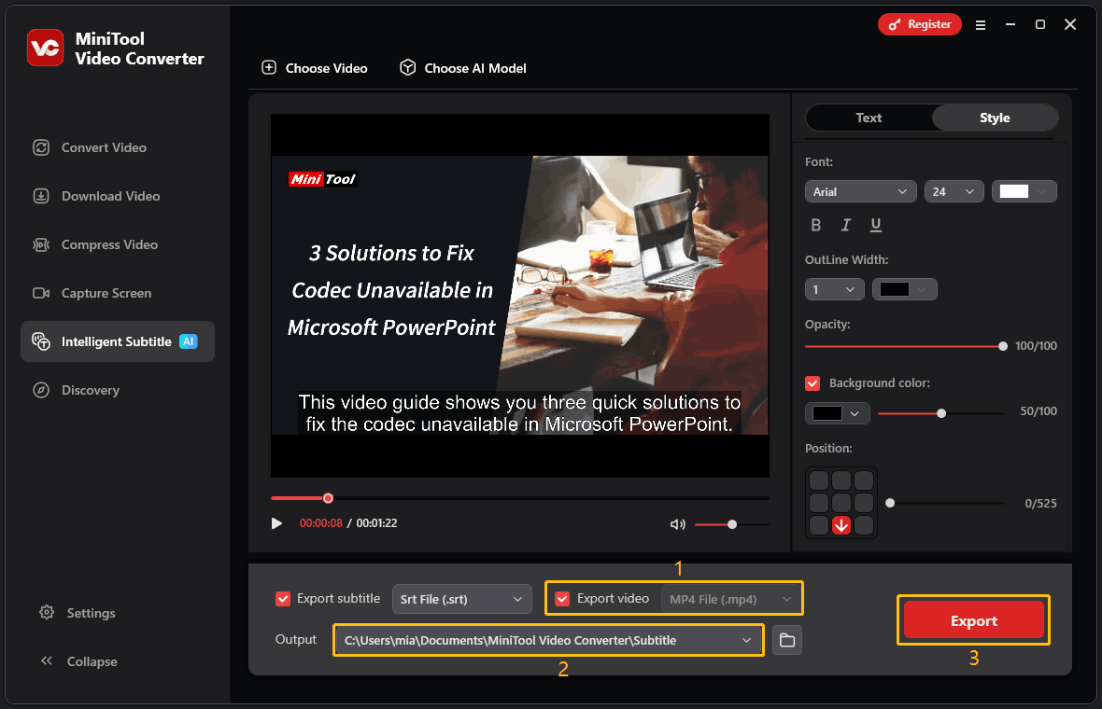Viewport: 1102px width, 709px height.
Task: Toggle the Background color checkbox
Action: pos(812,382)
